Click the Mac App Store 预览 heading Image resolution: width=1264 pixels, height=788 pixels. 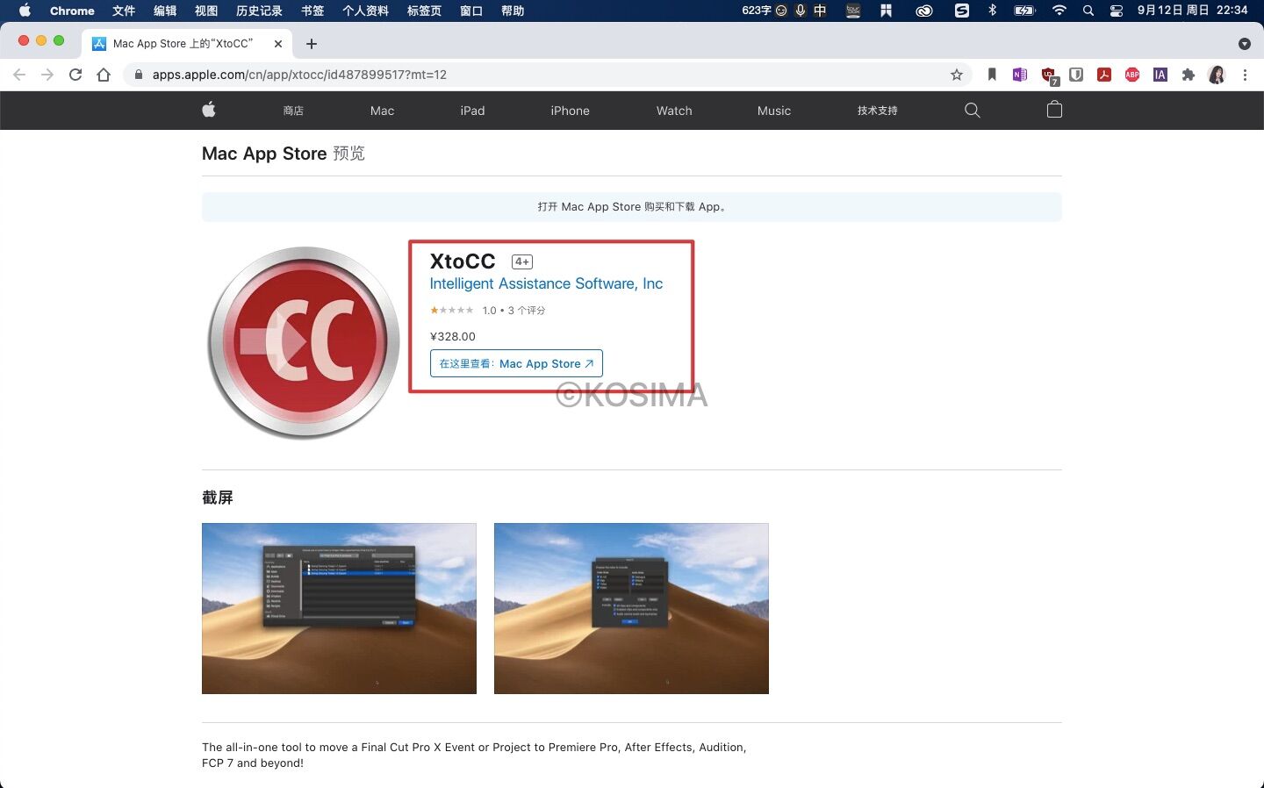(284, 154)
